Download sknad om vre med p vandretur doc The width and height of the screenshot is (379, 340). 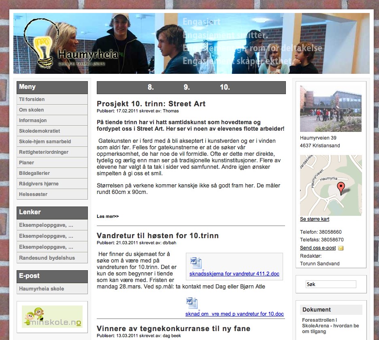pyautogui.click(x=234, y=314)
